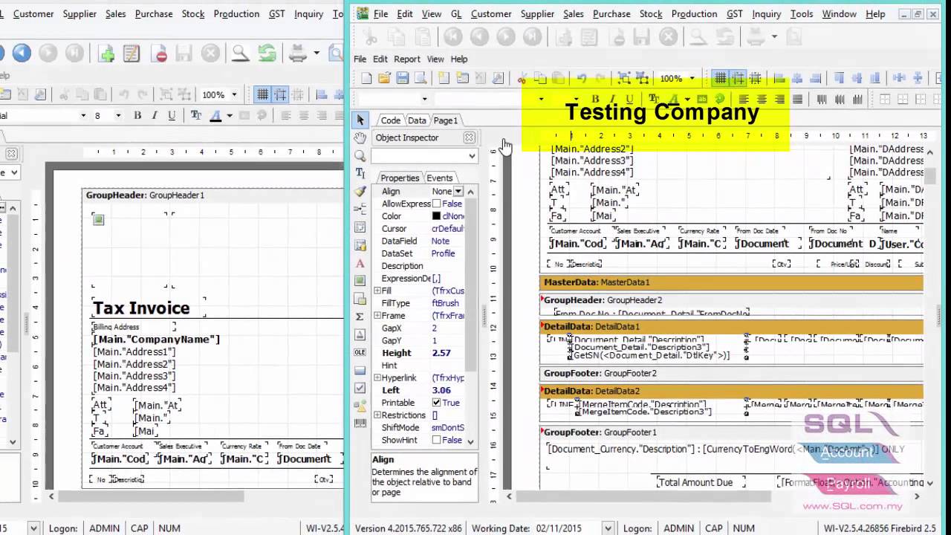Click New Report icon in right designer
This screenshot has width=951, height=535.
tap(366, 78)
